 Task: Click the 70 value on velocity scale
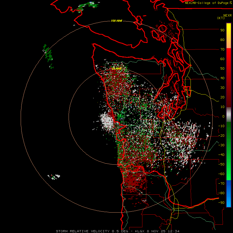point(222,49)
